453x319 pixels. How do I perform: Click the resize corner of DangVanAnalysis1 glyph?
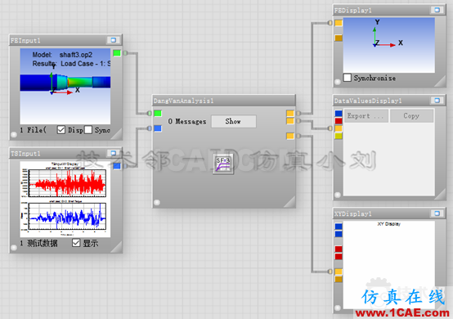pos(289,202)
